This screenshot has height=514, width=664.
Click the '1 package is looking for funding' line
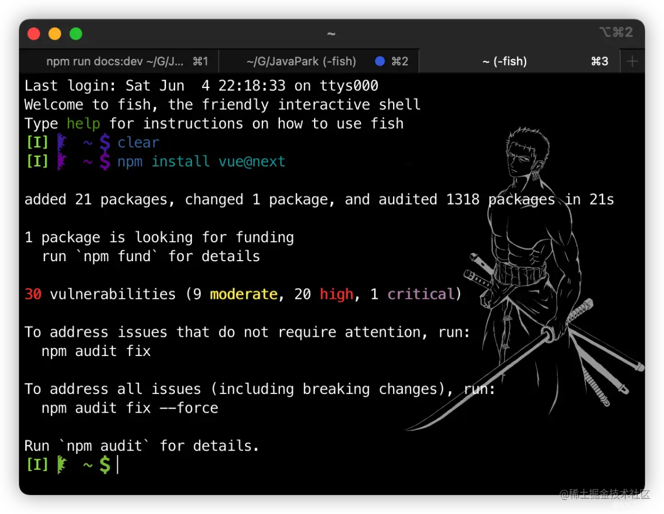159,237
